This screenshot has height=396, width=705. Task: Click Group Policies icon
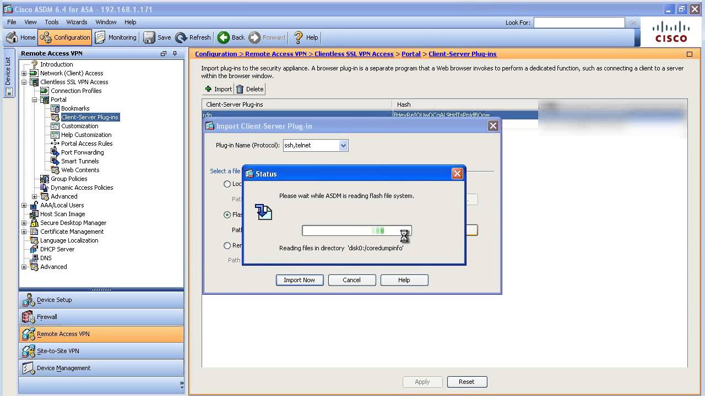pyautogui.click(x=45, y=179)
